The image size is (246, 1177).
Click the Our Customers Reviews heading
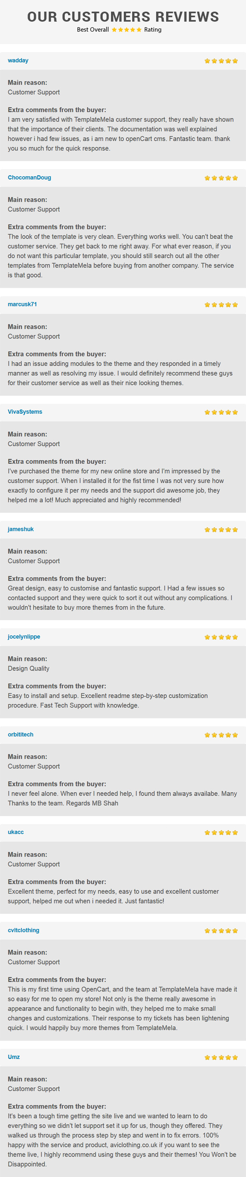[x=123, y=16]
